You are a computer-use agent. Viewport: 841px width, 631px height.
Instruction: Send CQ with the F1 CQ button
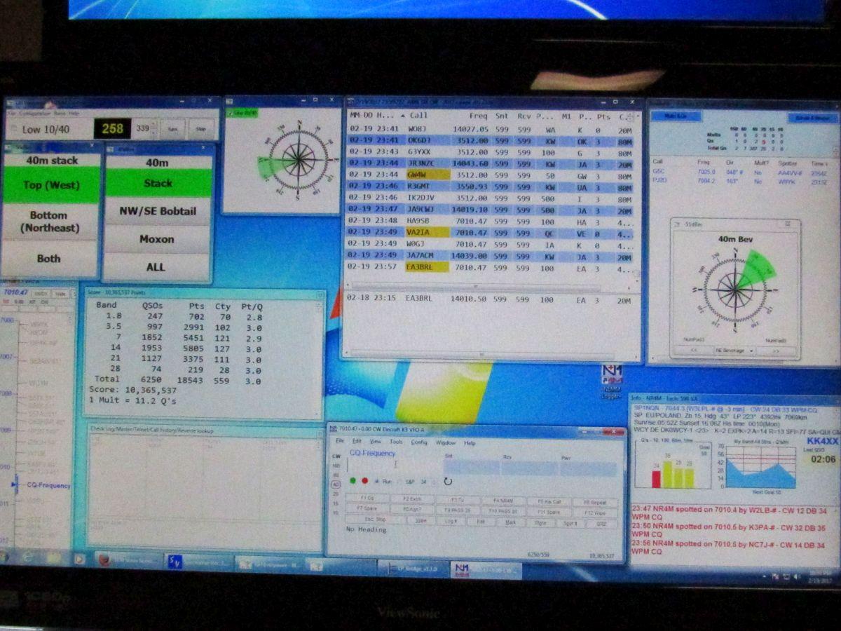[x=367, y=499]
